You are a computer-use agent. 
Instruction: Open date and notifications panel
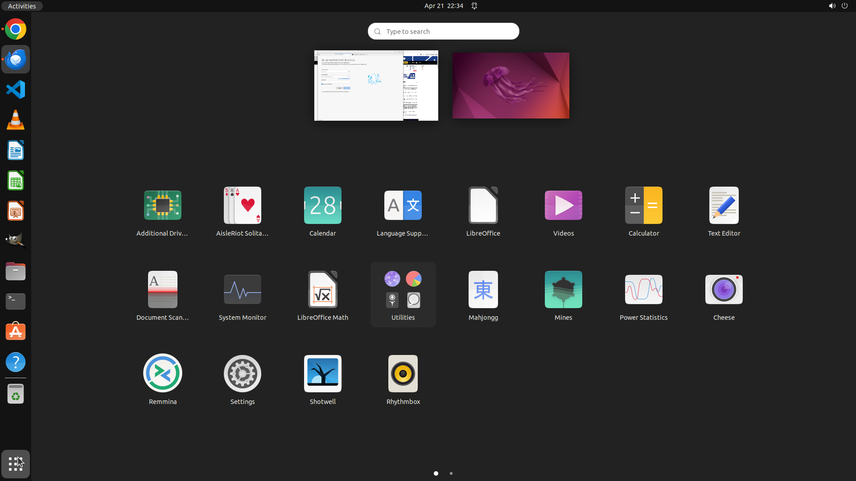[444, 6]
